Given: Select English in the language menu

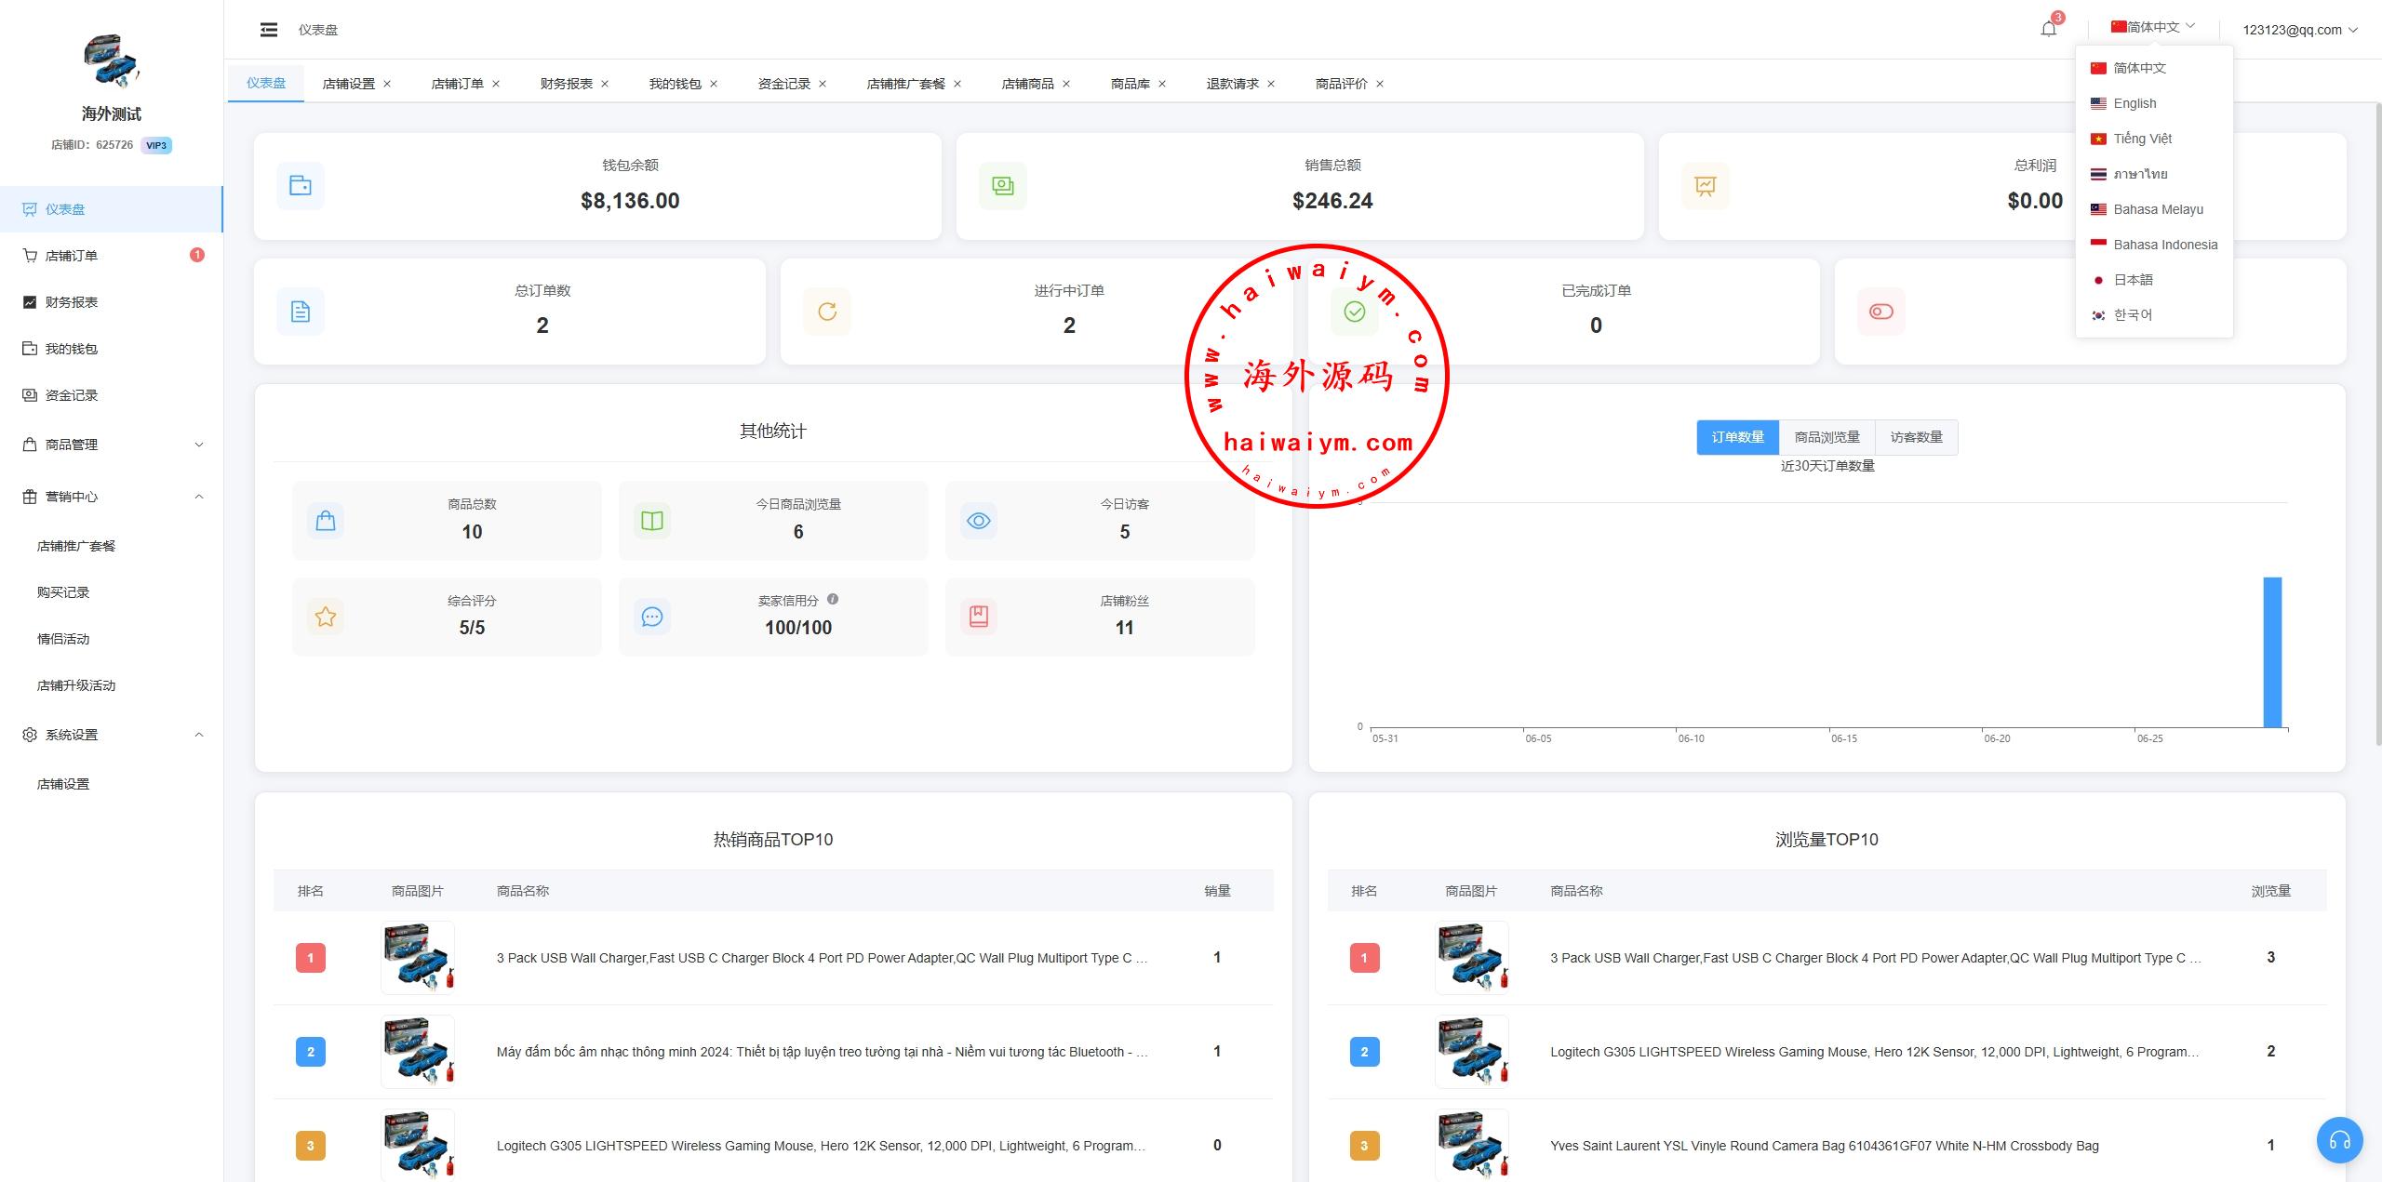Looking at the screenshot, I should click(x=2134, y=103).
